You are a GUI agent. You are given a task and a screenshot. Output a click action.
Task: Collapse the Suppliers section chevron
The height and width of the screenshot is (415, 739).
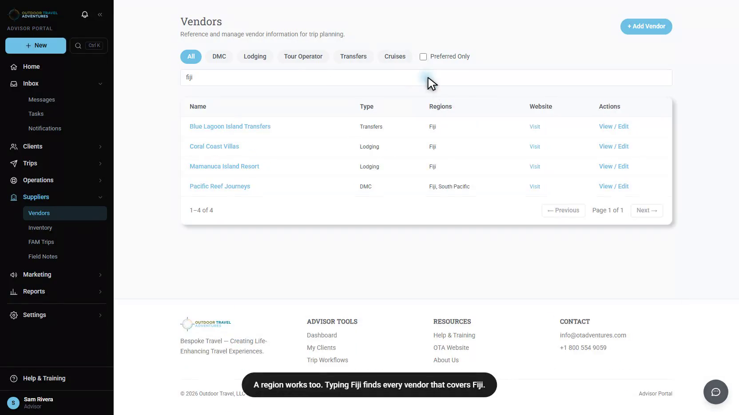100,197
